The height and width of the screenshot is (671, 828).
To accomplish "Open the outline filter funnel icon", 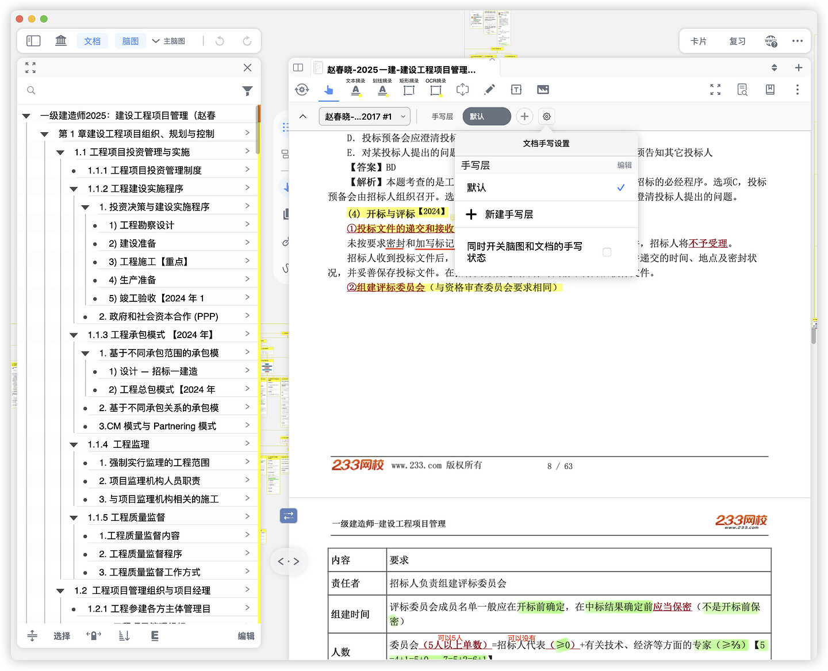I will pyautogui.click(x=247, y=90).
